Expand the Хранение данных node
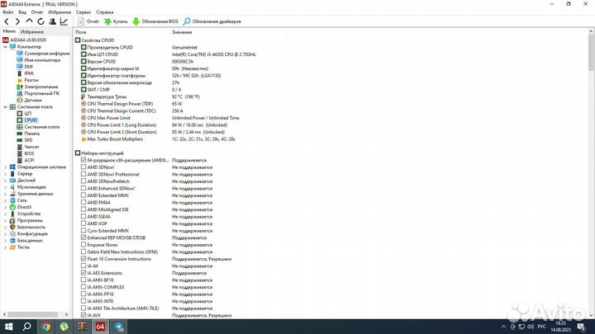 (x=5, y=194)
